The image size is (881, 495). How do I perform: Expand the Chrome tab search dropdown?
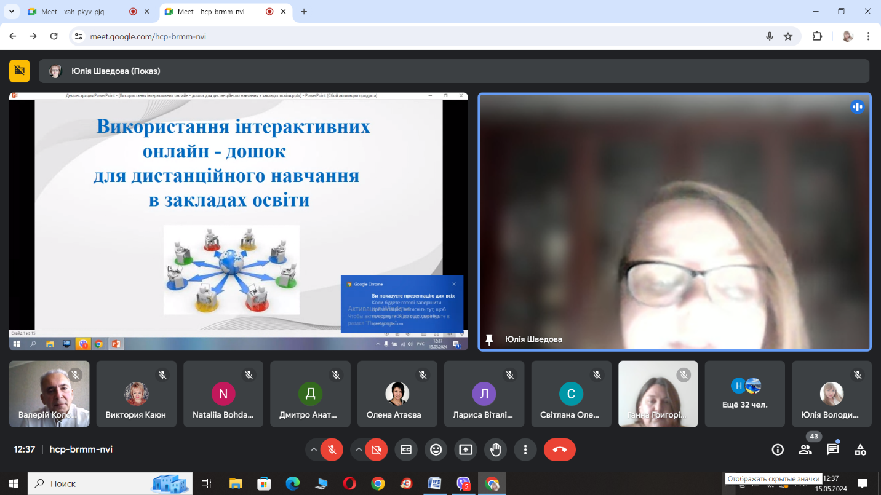11,12
